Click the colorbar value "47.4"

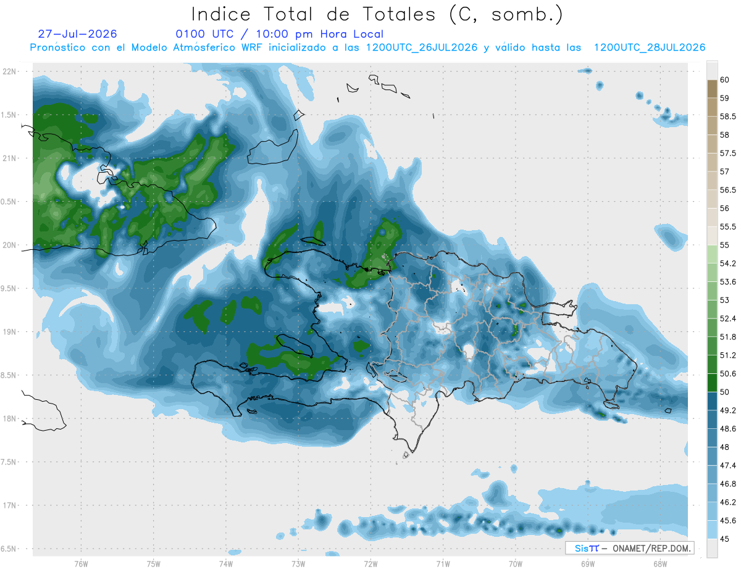(728, 466)
